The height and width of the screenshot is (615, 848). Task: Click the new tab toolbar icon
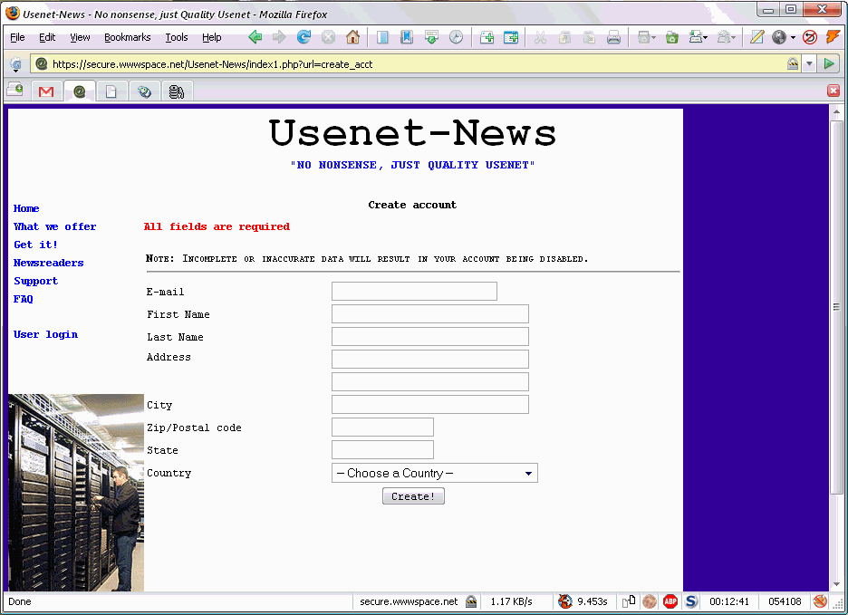click(x=487, y=37)
